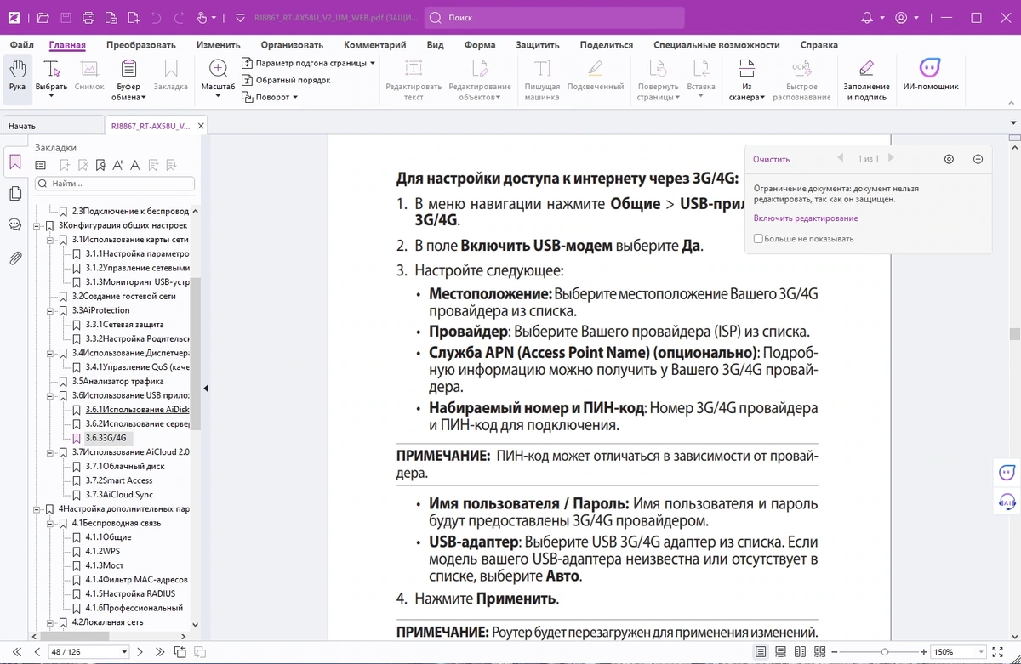Click the floating AI assistant icon on right edge
Image resolution: width=1021 pixels, height=664 pixels.
pyautogui.click(x=1007, y=473)
